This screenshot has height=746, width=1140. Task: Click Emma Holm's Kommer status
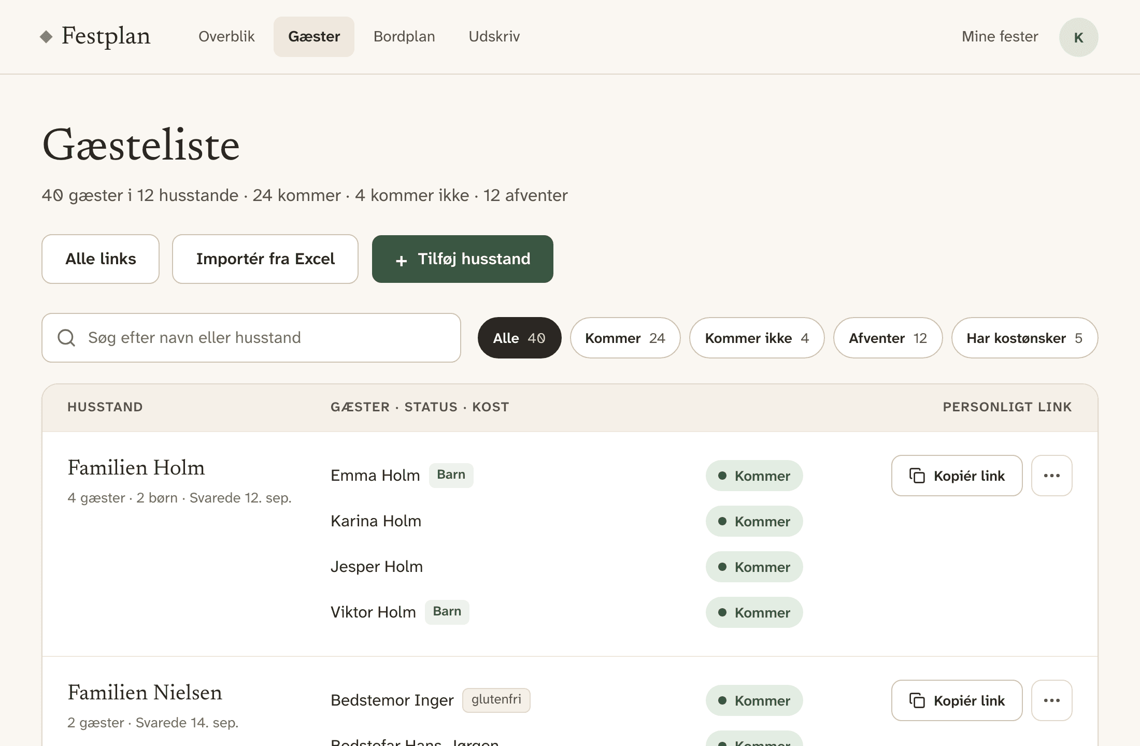click(754, 476)
